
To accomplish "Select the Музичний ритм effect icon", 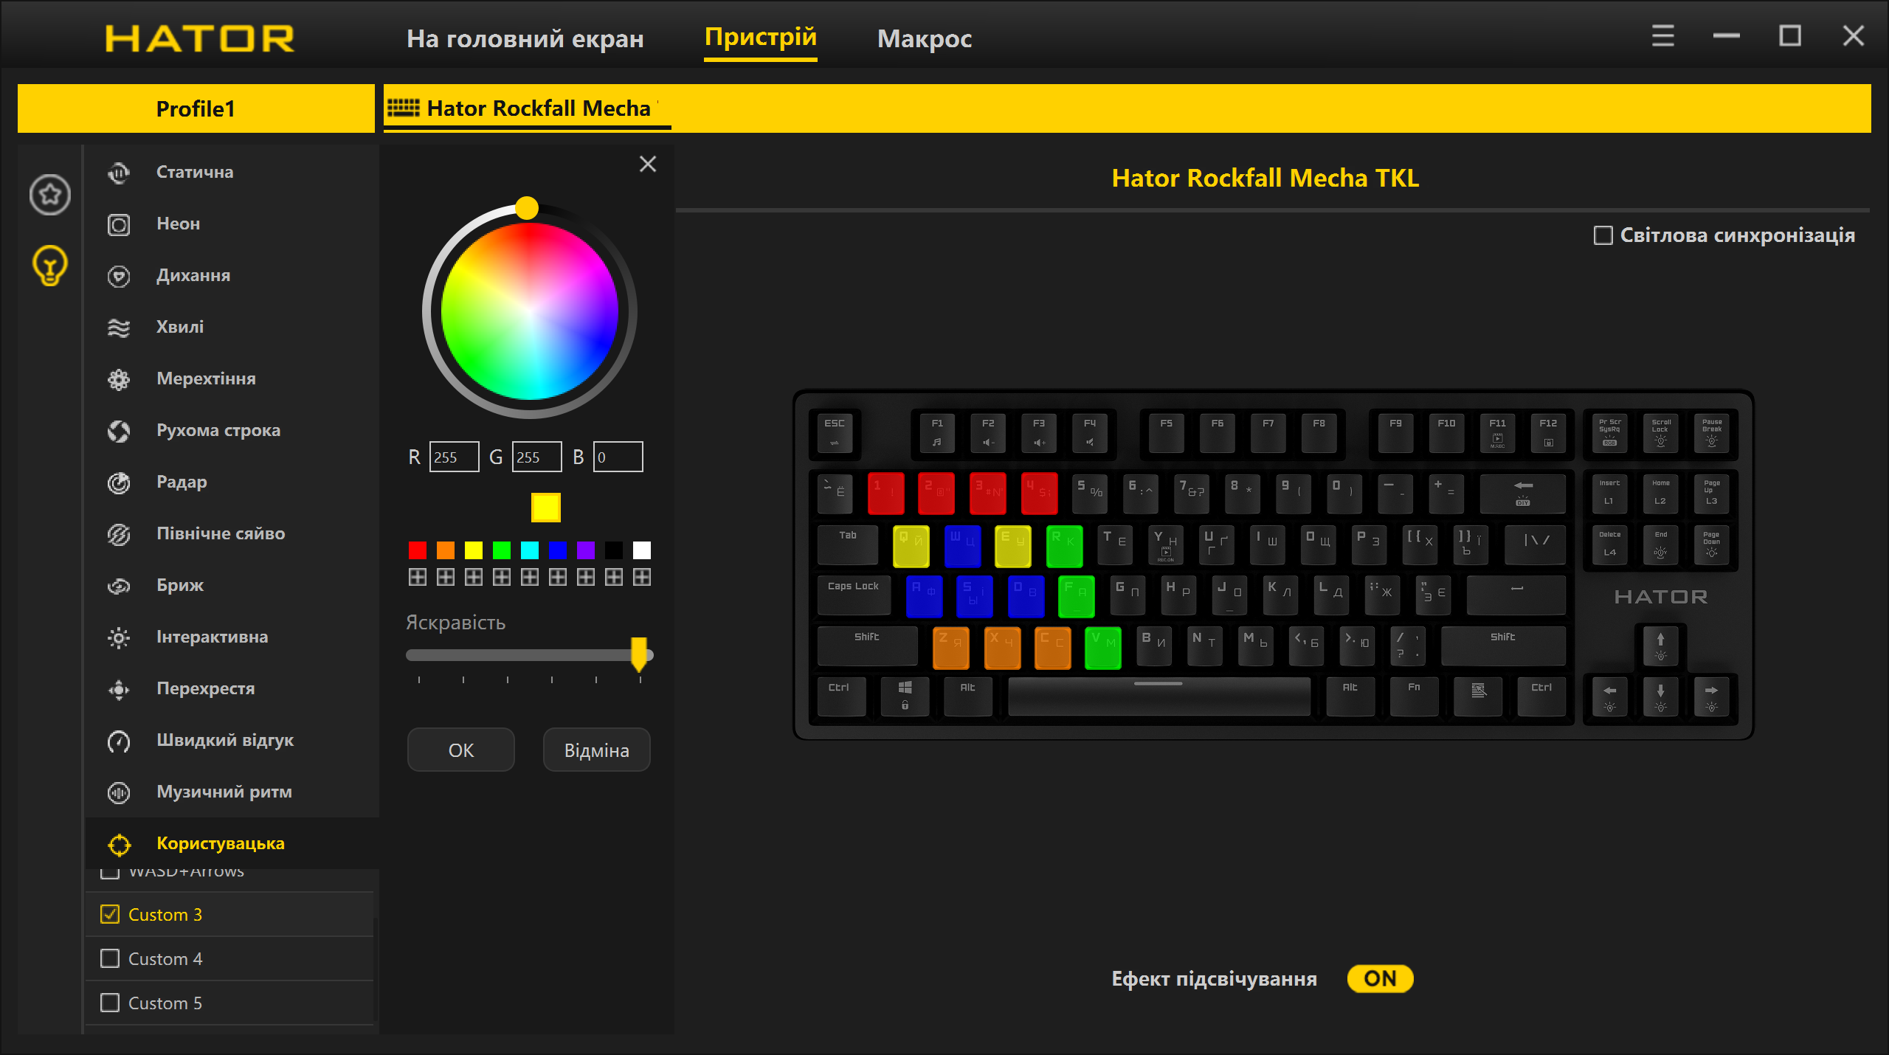I will point(119,792).
